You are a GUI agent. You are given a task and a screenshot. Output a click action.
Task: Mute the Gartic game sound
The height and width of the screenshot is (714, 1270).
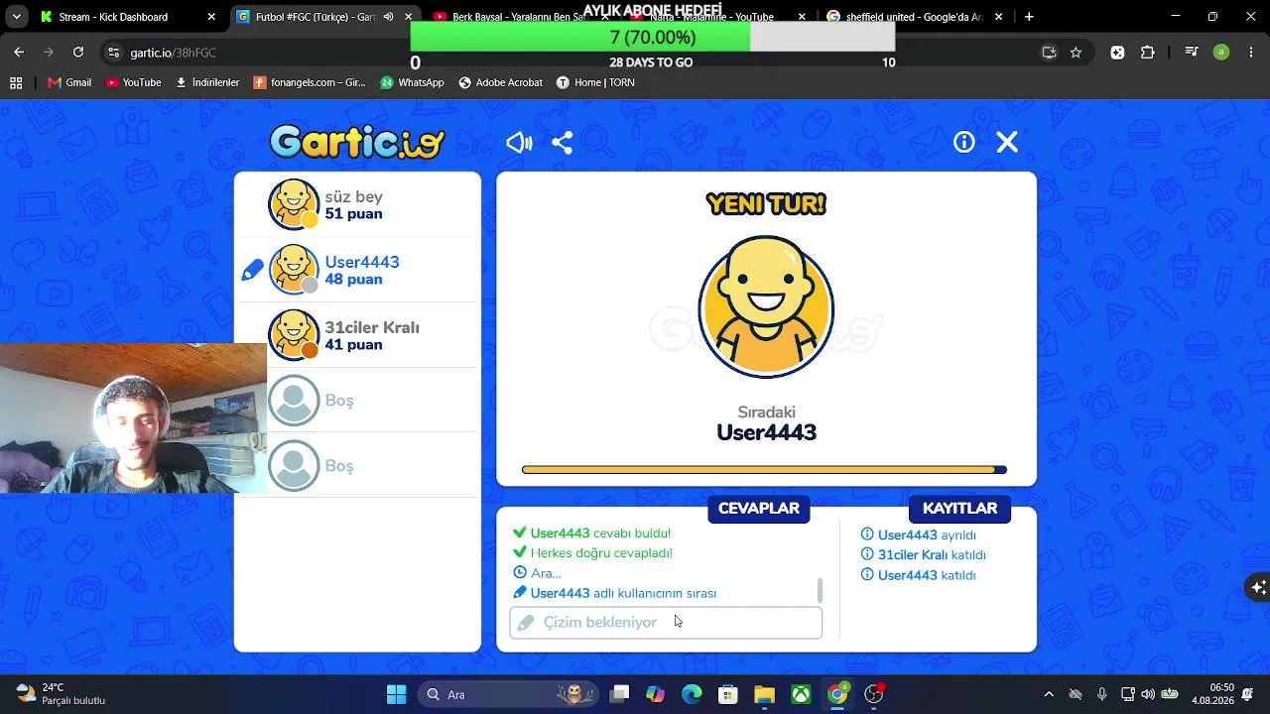click(x=519, y=143)
